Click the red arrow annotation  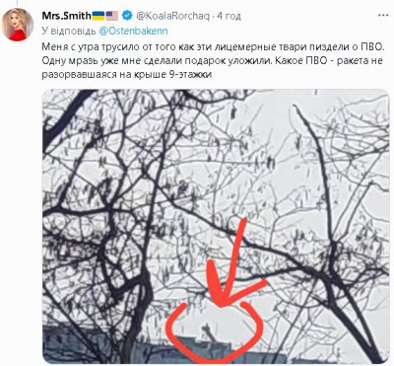click(236, 263)
